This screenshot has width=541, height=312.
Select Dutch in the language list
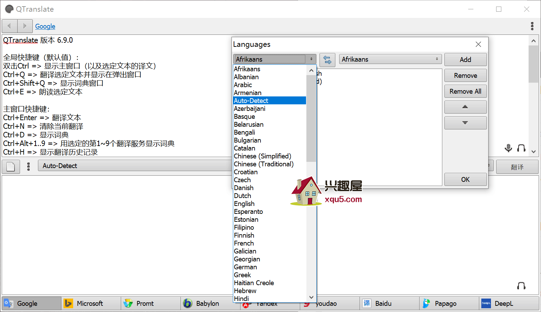pos(270,196)
